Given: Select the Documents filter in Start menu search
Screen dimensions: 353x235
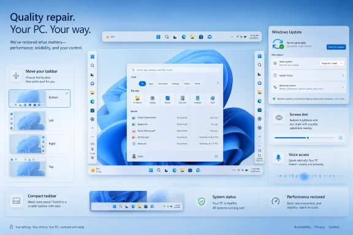Looking at the screenshot, I should point(163,84).
